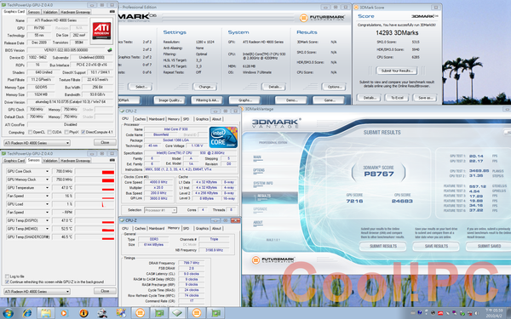This screenshot has height=319, width=511.
Task: Toggle the Log to file checkbox
Action: pyautogui.click(x=7, y=276)
